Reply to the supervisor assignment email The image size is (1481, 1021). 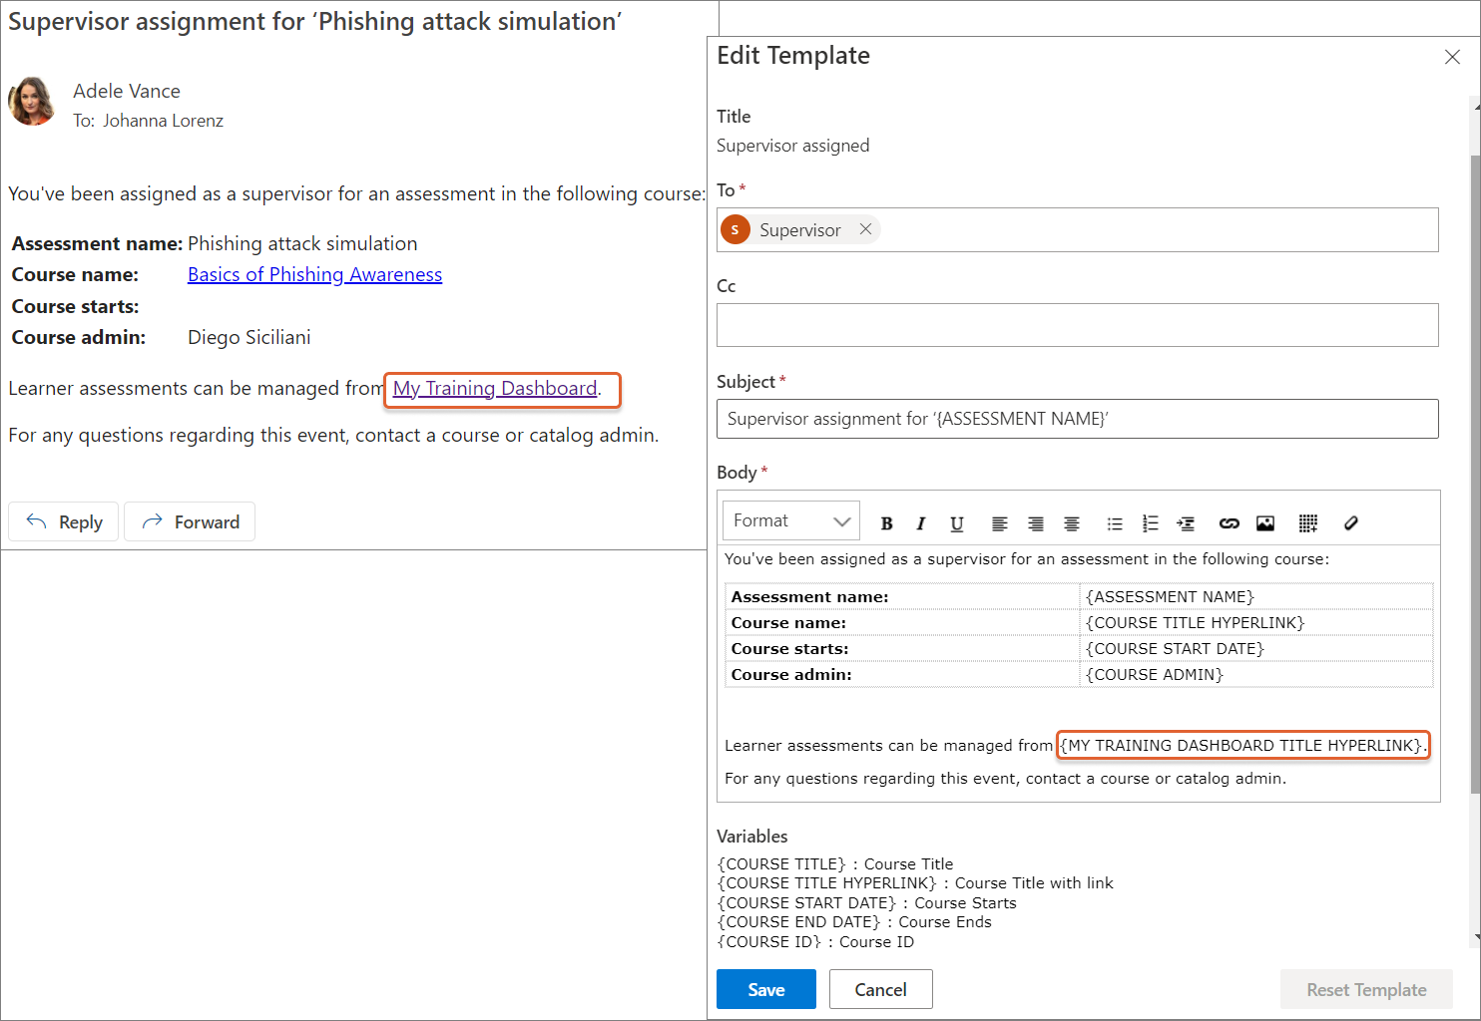click(x=64, y=521)
